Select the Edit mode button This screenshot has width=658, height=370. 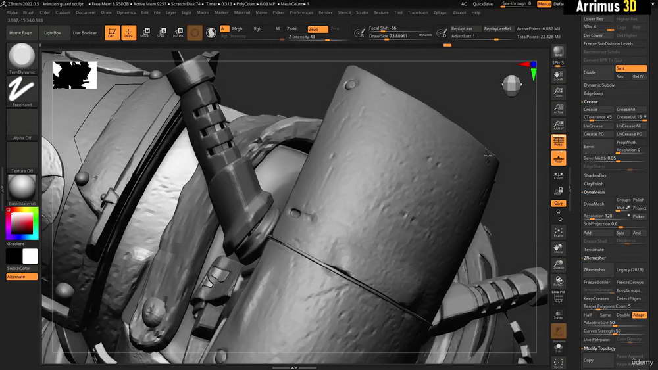point(112,33)
